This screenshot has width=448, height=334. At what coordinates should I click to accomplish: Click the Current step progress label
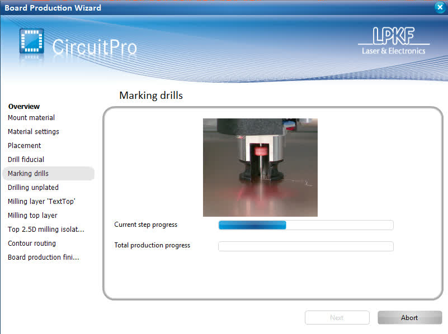(146, 225)
